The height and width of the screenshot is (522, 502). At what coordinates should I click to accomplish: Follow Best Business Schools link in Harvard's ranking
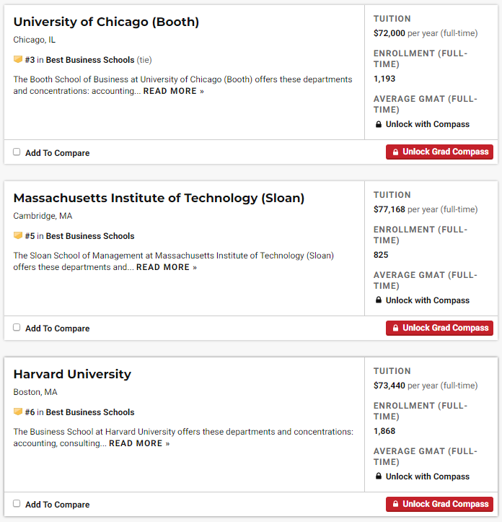click(x=90, y=412)
